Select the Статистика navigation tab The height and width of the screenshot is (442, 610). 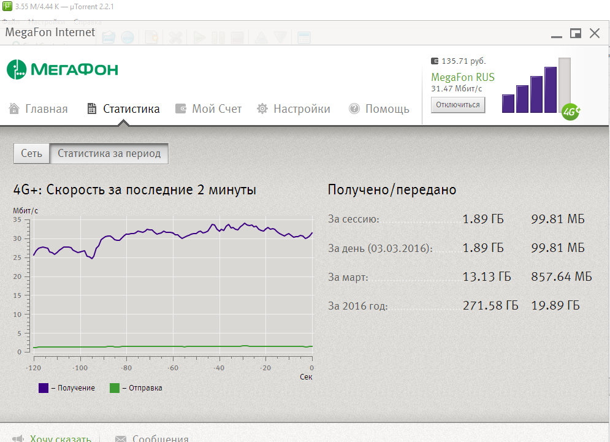pos(123,109)
